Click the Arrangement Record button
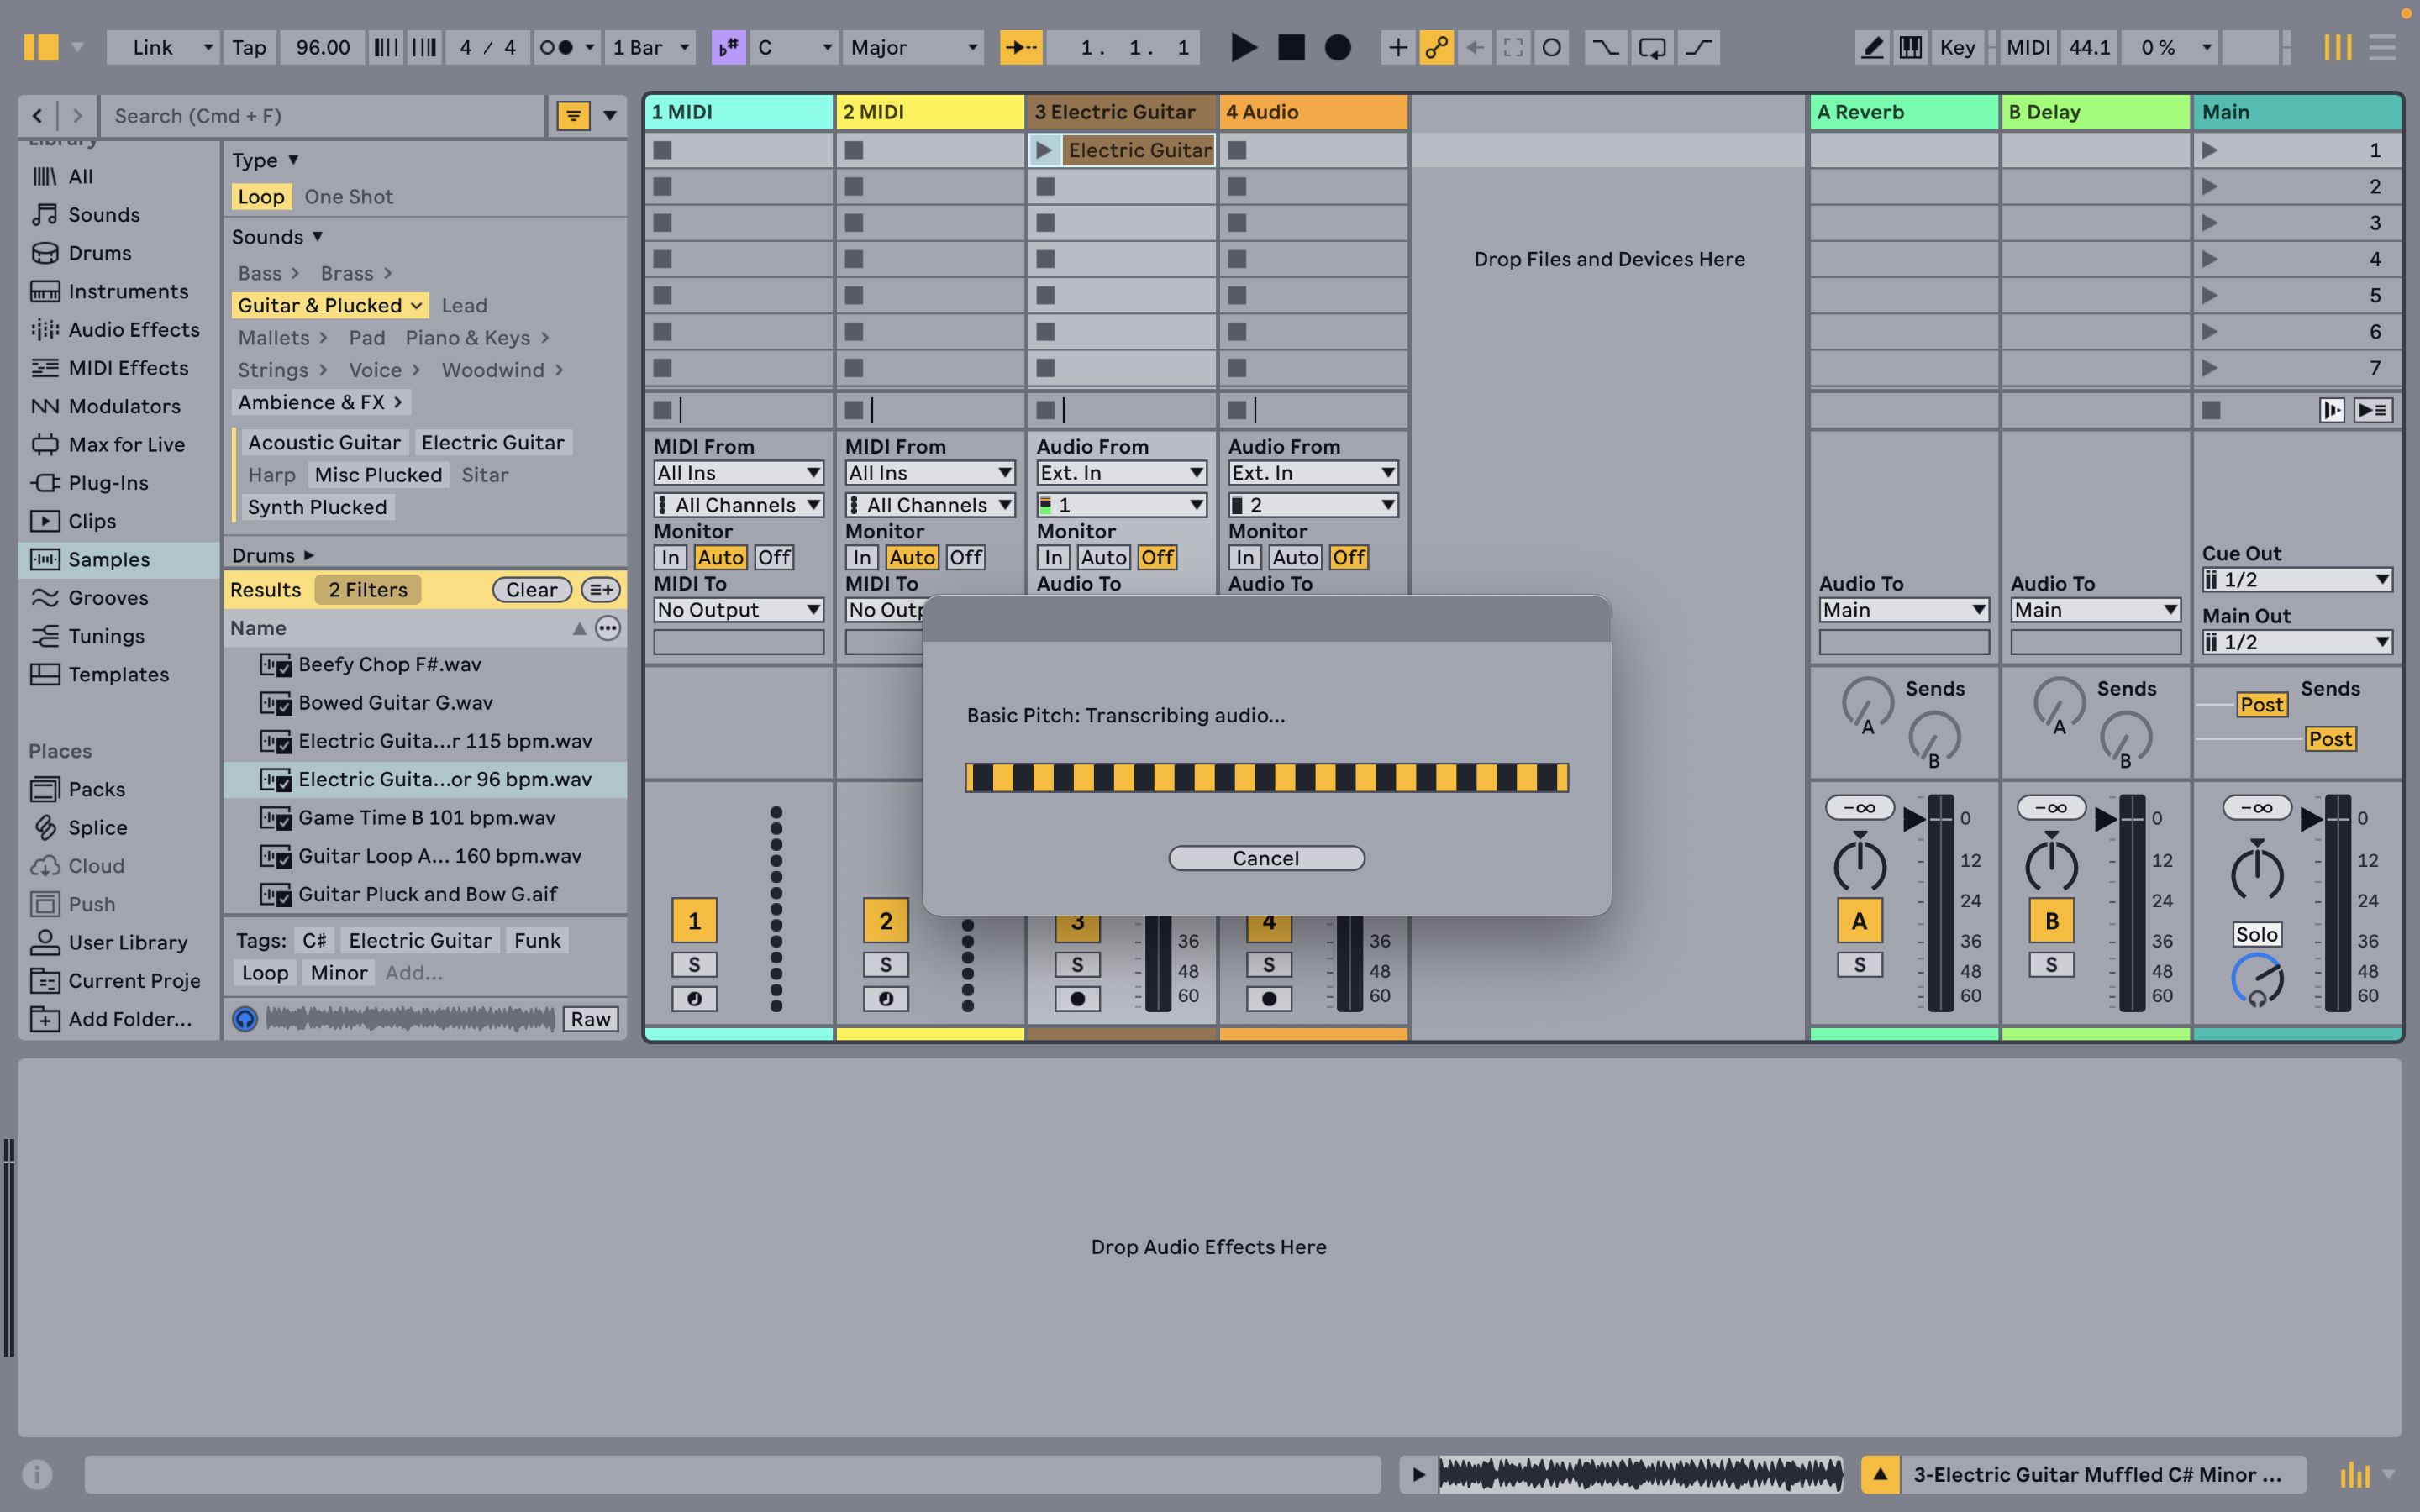Viewport: 2420px width, 1512px height. coord(1338,47)
